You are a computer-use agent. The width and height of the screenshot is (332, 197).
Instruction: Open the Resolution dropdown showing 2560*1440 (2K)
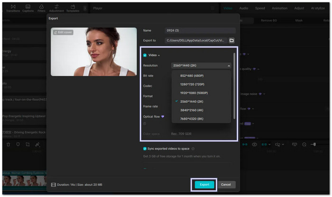coord(201,66)
